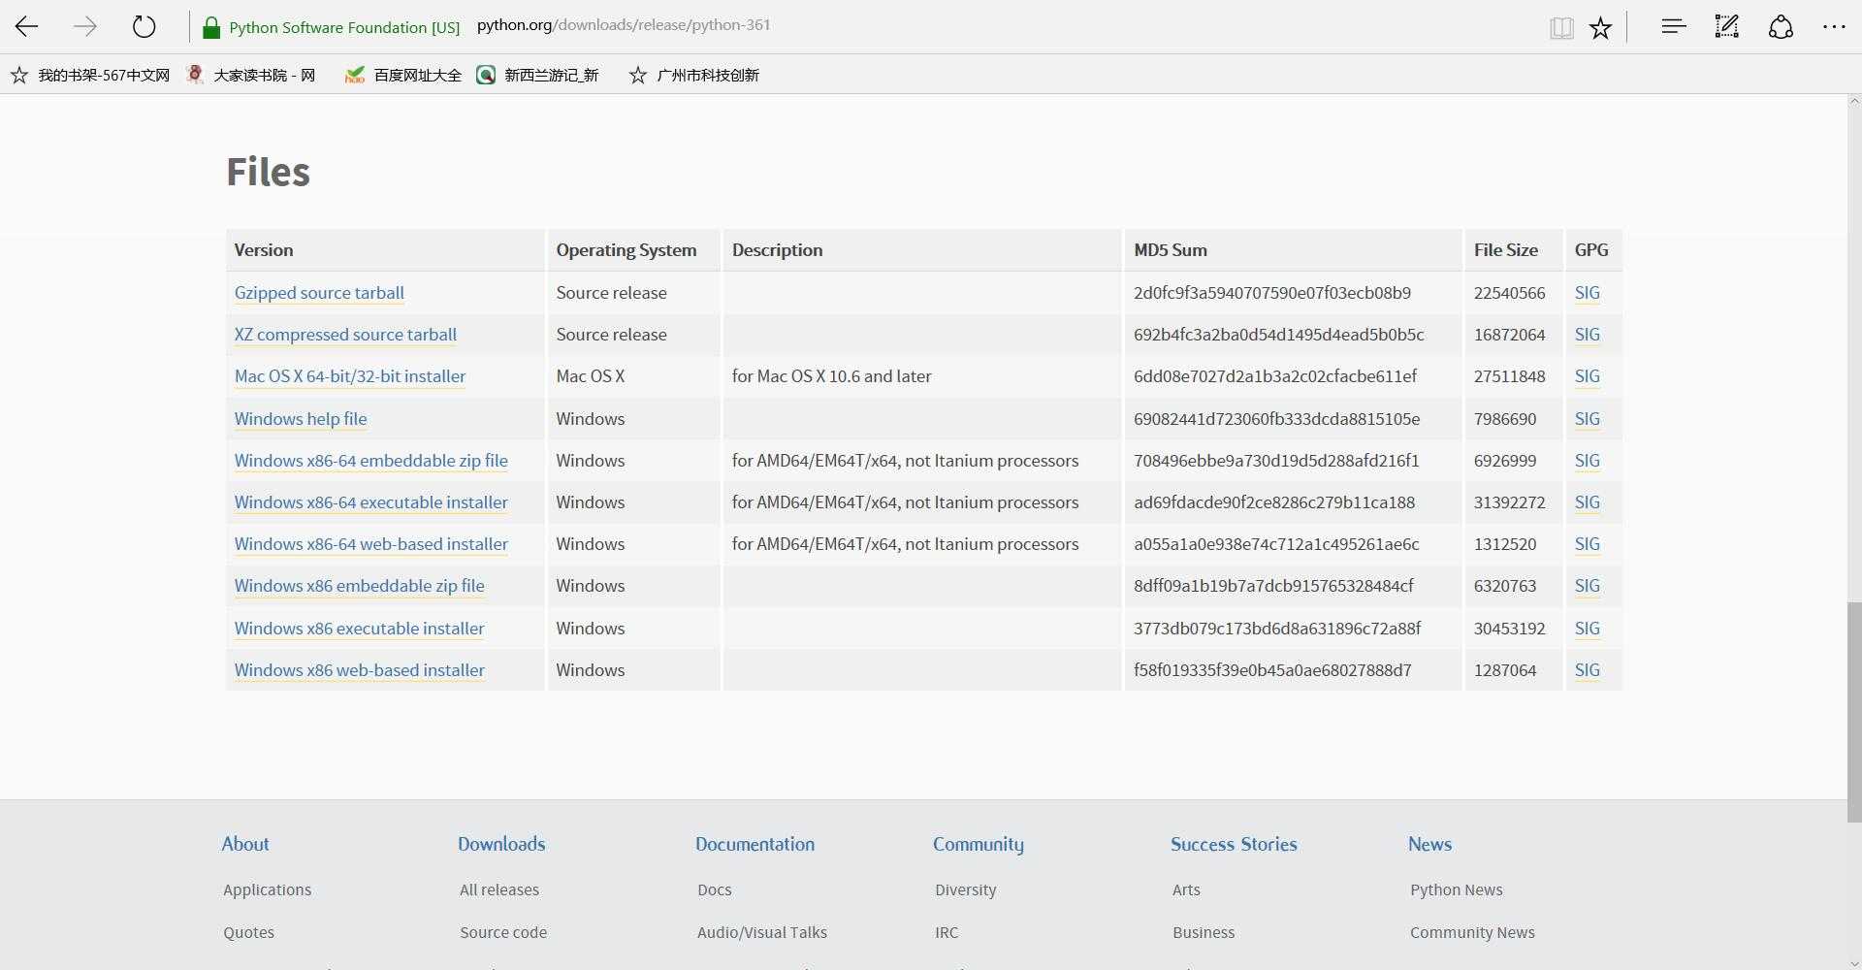Open the Documentation footer heading
The width and height of the screenshot is (1862, 970).
click(x=754, y=844)
